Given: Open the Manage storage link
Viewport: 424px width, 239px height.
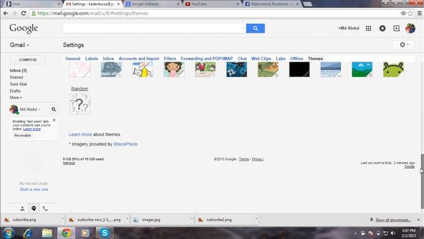Looking at the screenshot, I should (x=69, y=163).
